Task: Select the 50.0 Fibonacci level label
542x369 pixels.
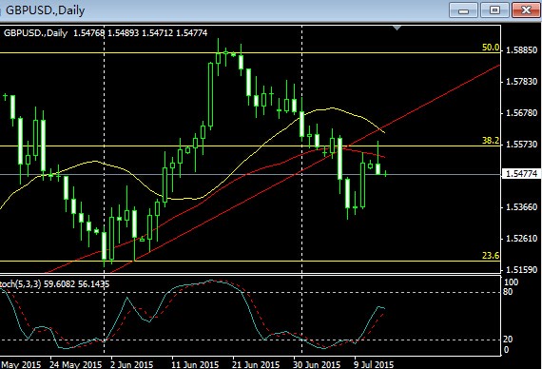Action: coord(491,48)
